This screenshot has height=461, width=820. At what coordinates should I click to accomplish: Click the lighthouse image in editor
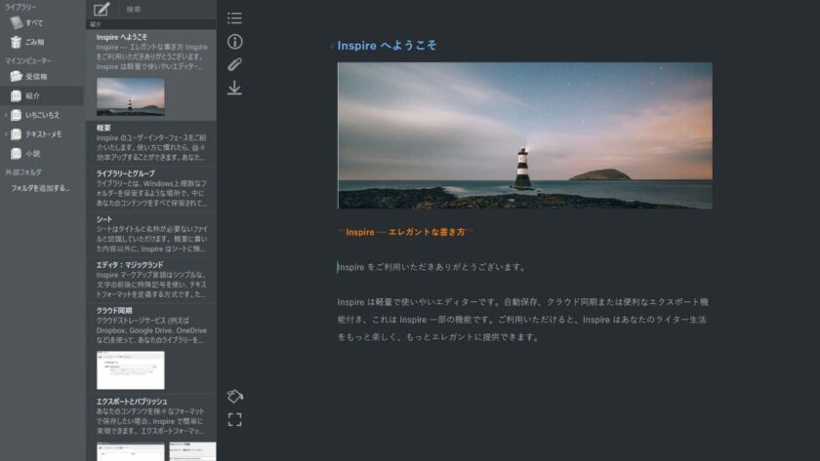click(524, 135)
